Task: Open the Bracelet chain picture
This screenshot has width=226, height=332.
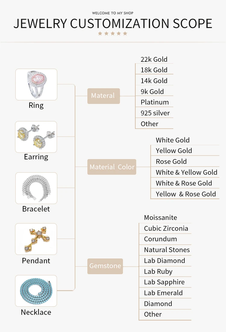Action: tap(36, 188)
